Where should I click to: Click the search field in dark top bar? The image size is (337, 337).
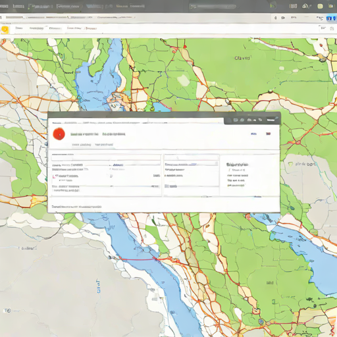pyautogui.click(x=213, y=7)
